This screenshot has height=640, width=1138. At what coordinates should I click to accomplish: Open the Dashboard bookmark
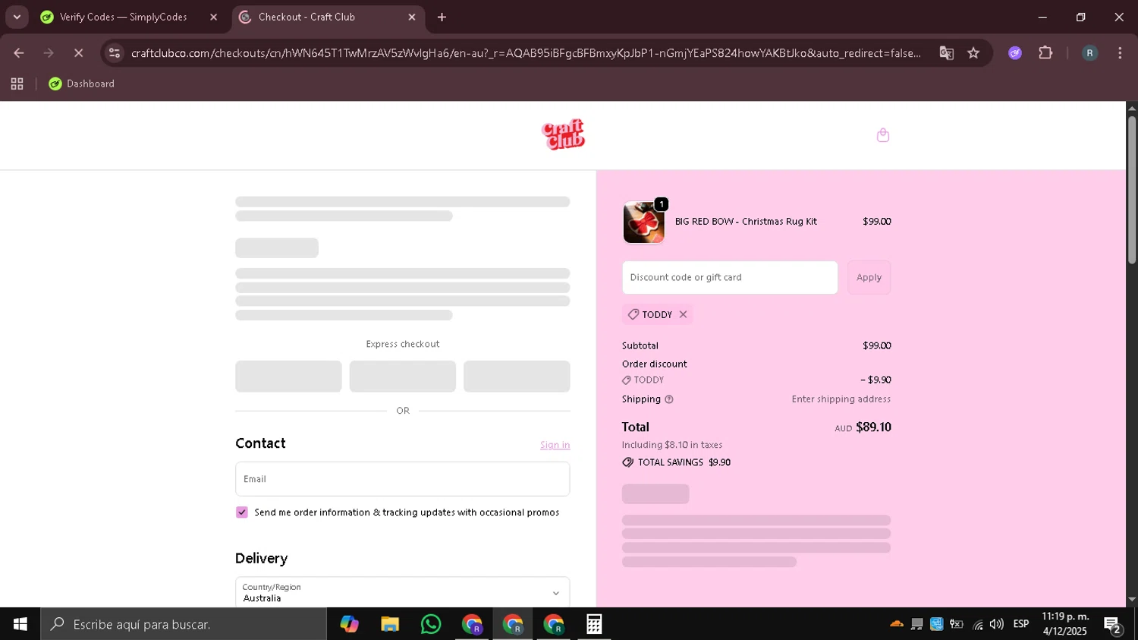pyautogui.click(x=82, y=84)
